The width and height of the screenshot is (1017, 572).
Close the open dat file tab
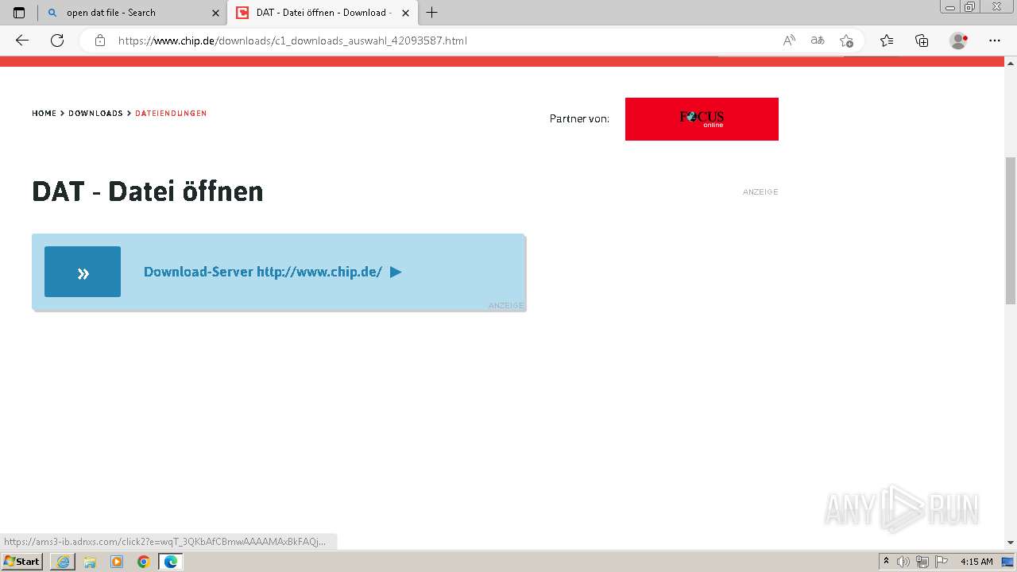(215, 13)
